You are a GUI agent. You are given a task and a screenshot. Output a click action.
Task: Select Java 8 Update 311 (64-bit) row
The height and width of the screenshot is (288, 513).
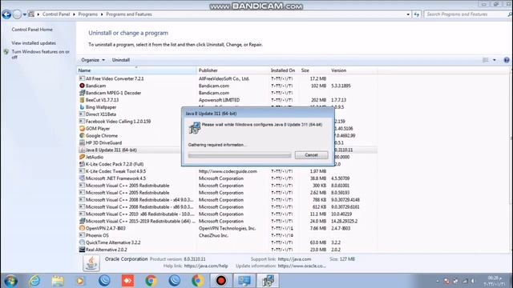228,150
